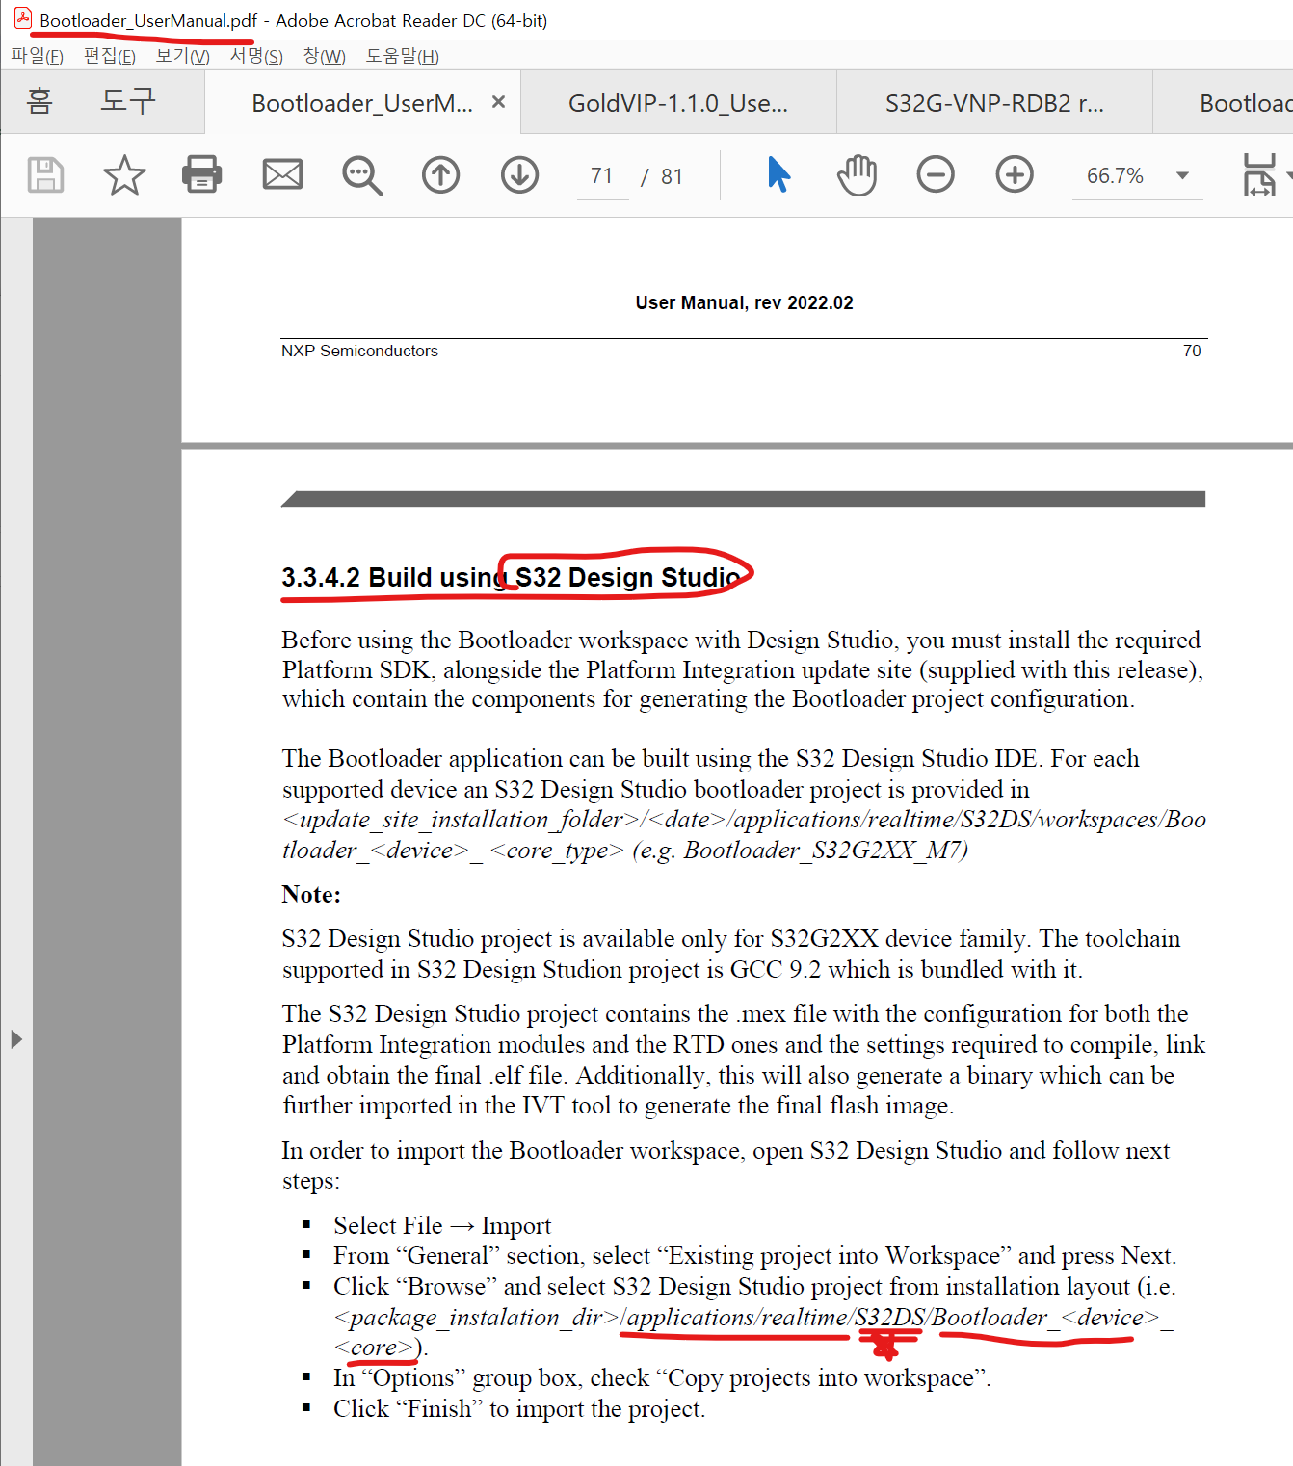The image size is (1293, 1466).
Task: Open the 창(W) menu
Action: click(x=324, y=56)
